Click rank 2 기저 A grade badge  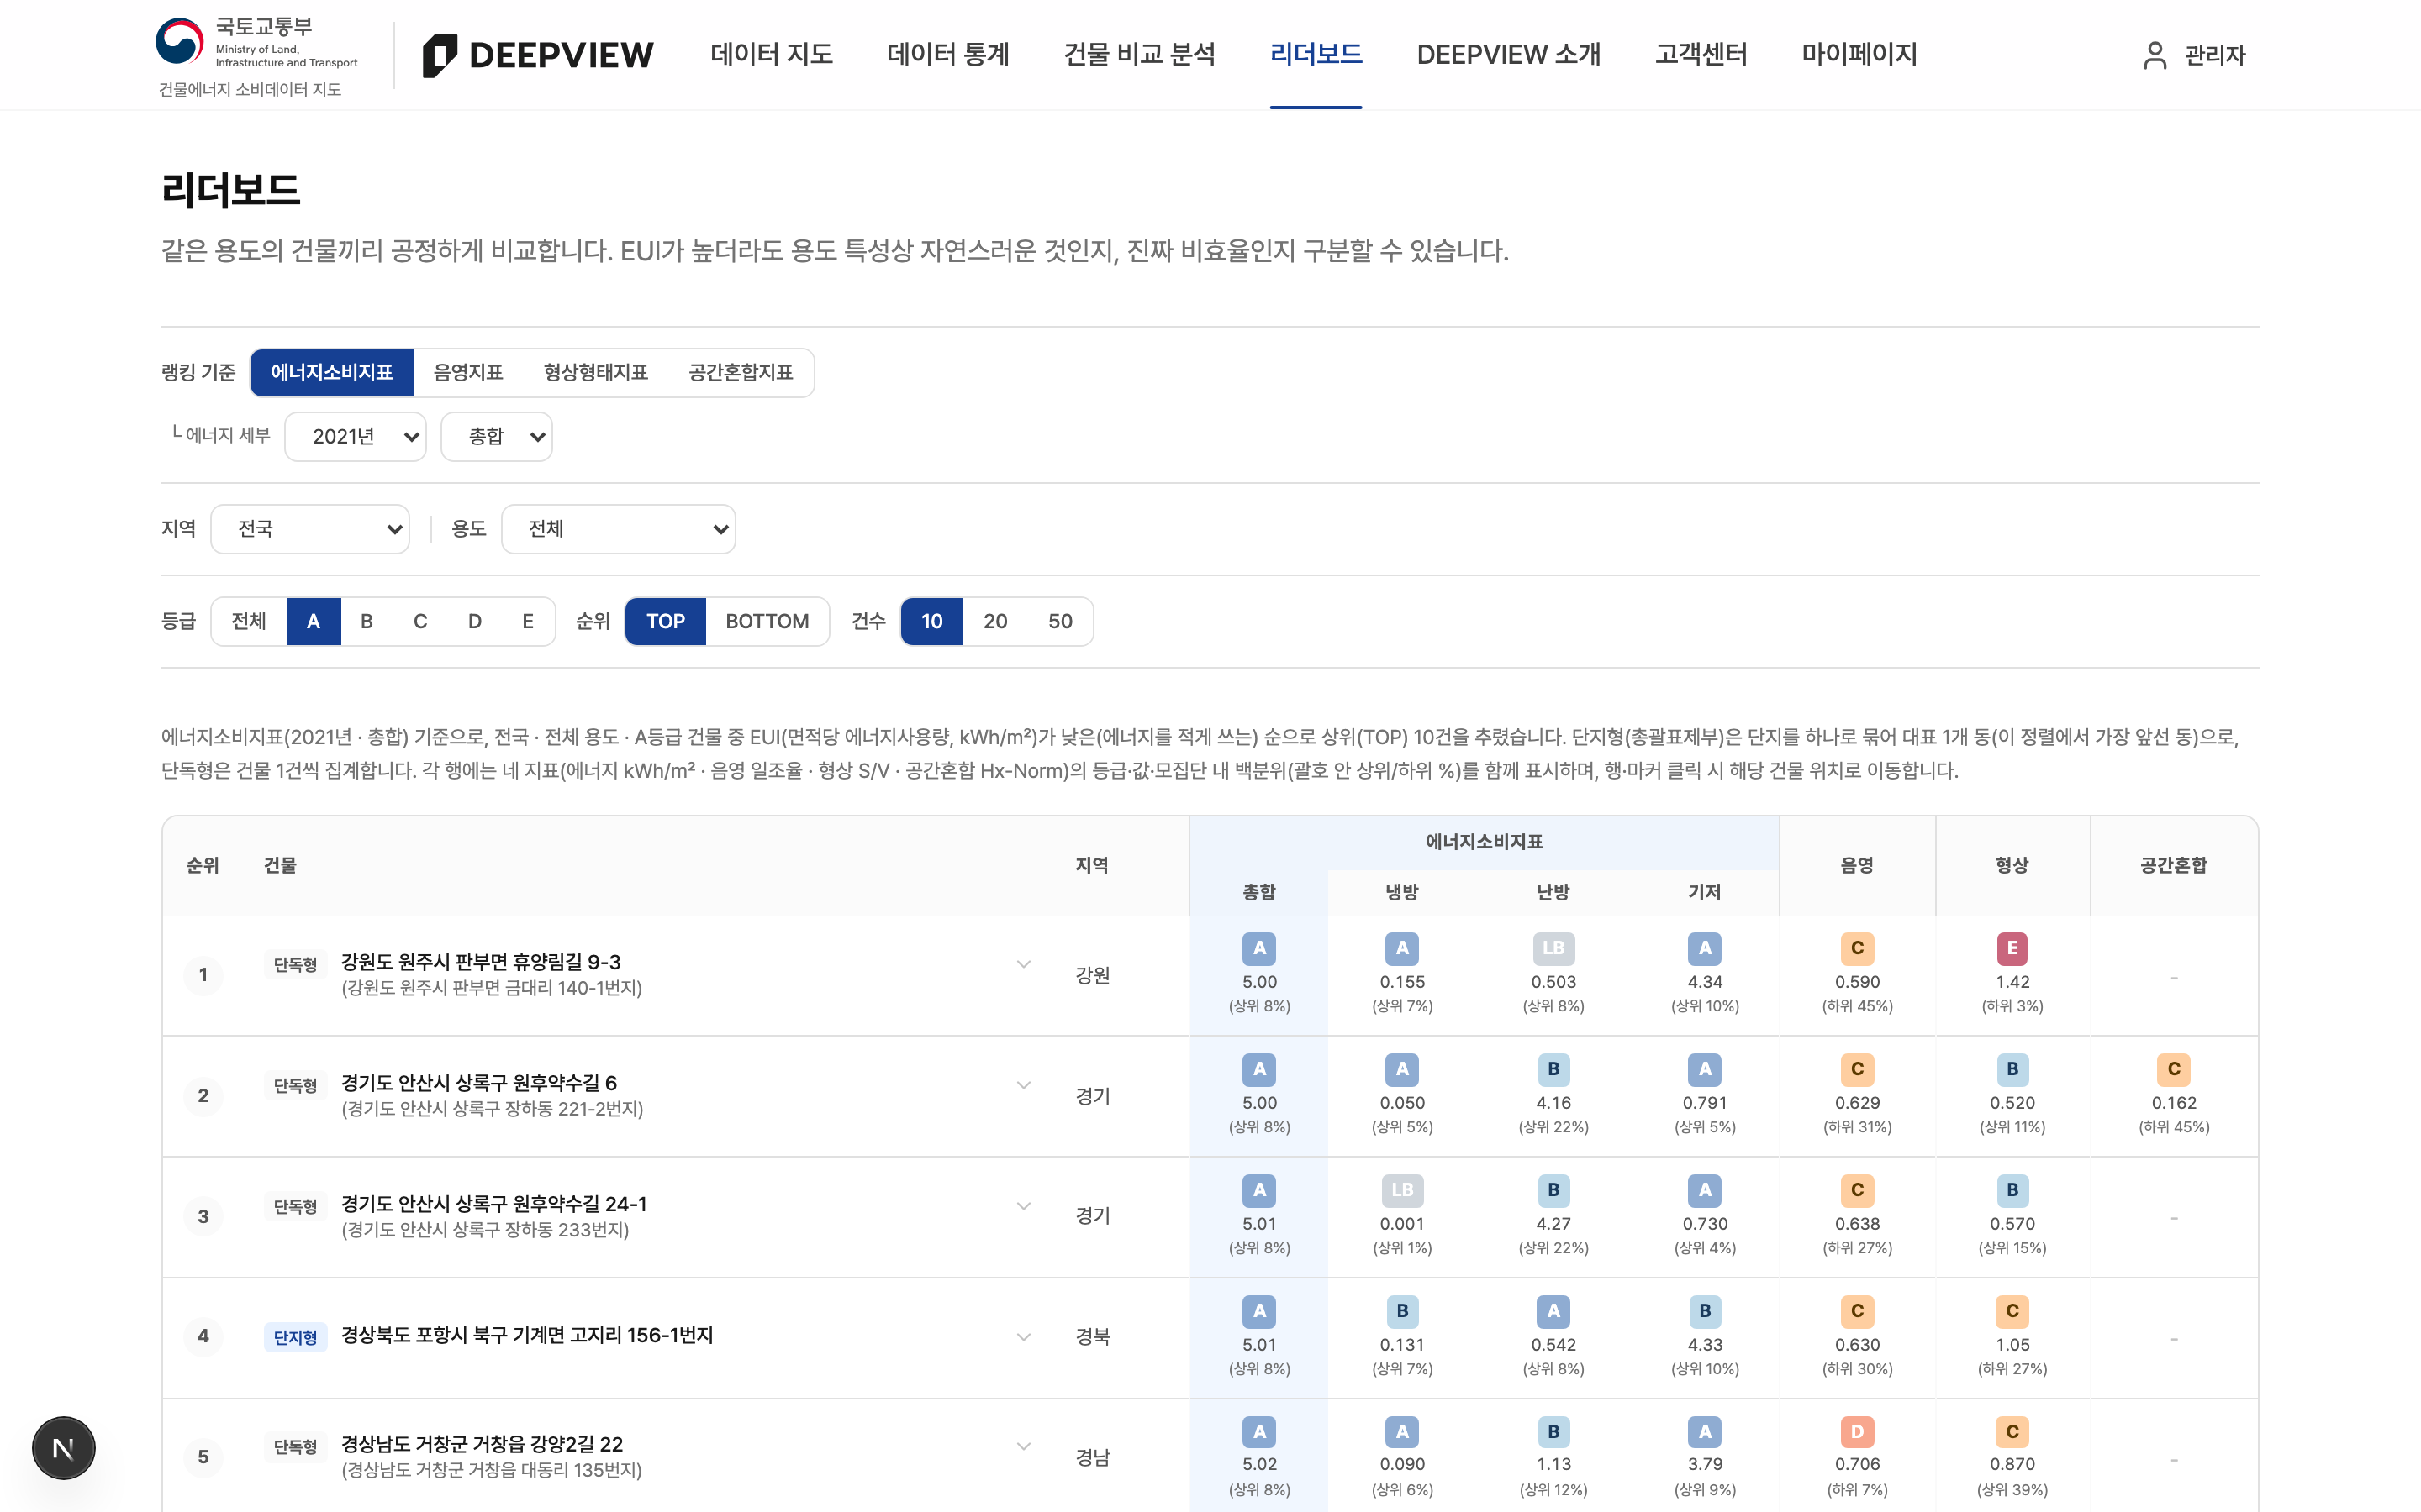click(x=1705, y=1069)
